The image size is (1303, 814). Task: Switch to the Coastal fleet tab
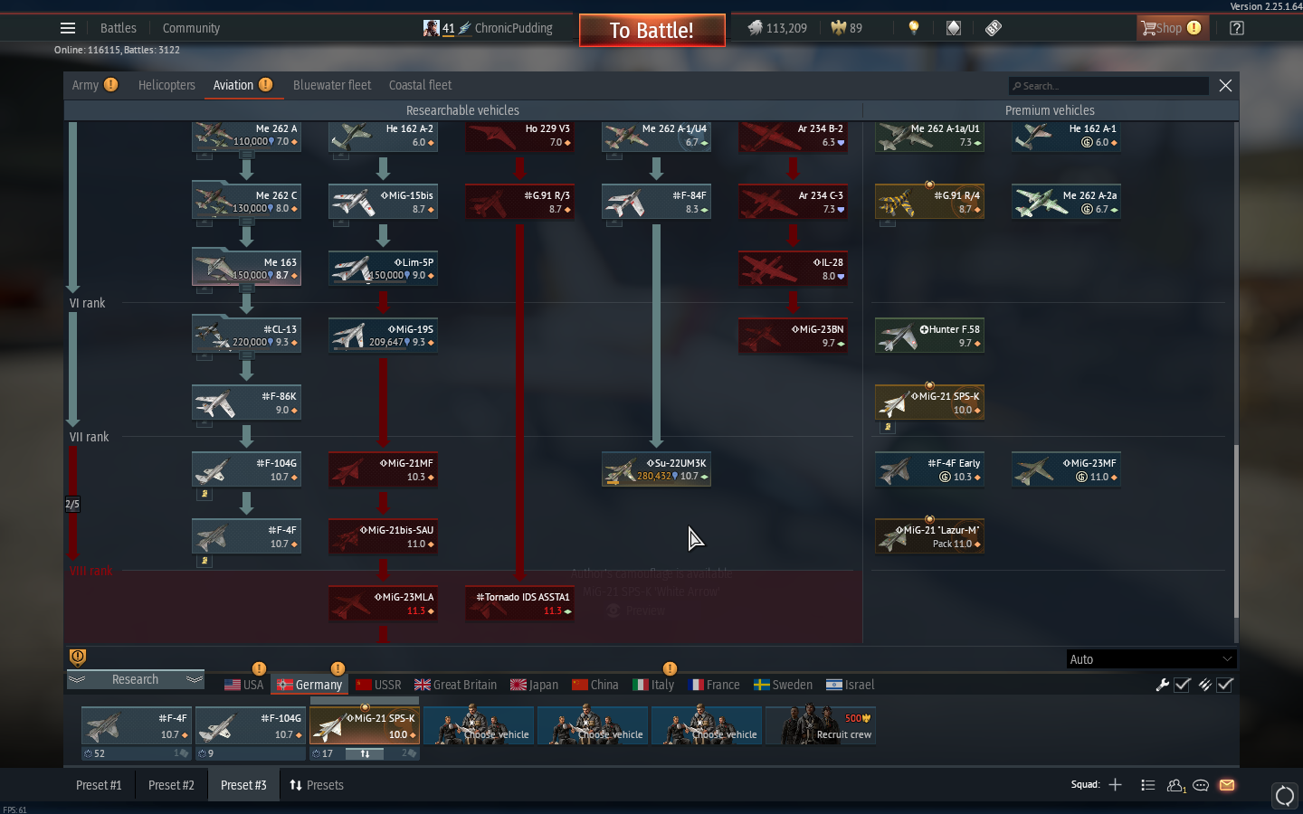(421, 85)
